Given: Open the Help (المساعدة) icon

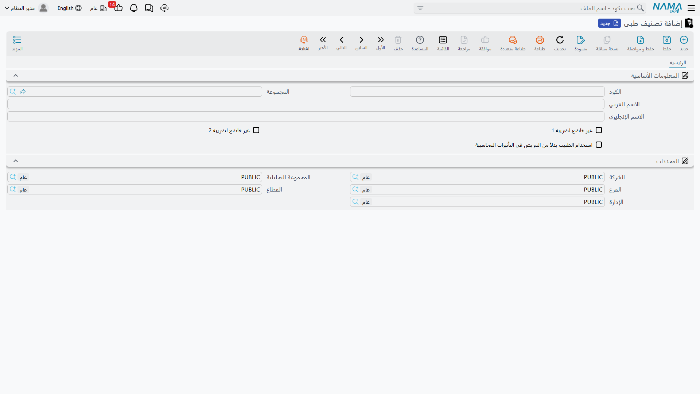Looking at the screenshot, I should click(x=420, y=40).
